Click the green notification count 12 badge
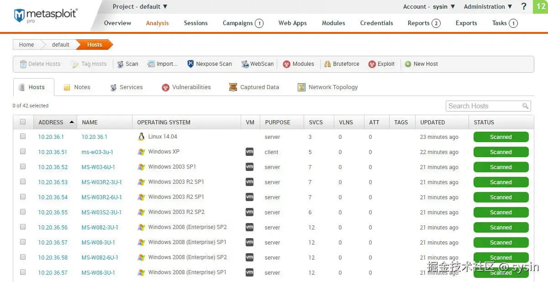Image resolution: width=548 pixels, height=282 pixels. pyautogui.click(x=540, y=7)
